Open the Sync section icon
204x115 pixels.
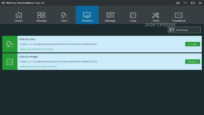pos(64,15)
